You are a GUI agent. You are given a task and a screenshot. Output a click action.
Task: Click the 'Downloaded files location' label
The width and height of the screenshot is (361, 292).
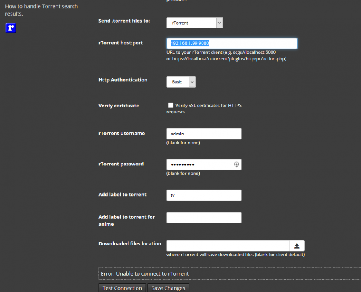pyautogui.click(x=130, y=244)
